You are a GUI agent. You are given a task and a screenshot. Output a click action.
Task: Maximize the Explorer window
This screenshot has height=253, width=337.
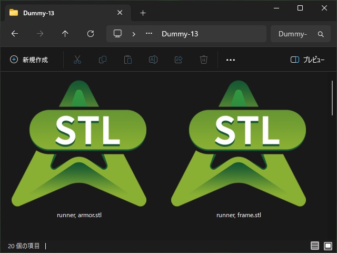click(300, 8)
